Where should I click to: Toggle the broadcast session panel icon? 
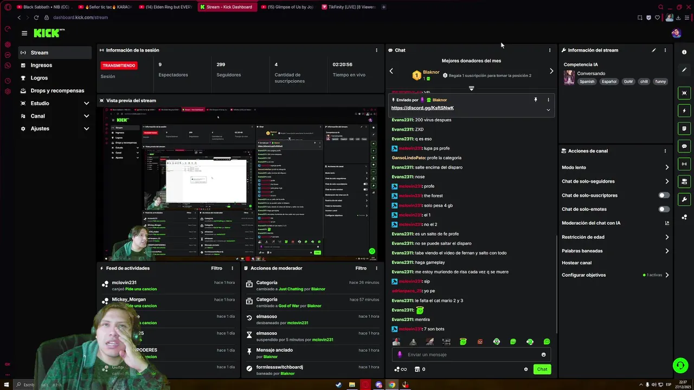point(684,164)
